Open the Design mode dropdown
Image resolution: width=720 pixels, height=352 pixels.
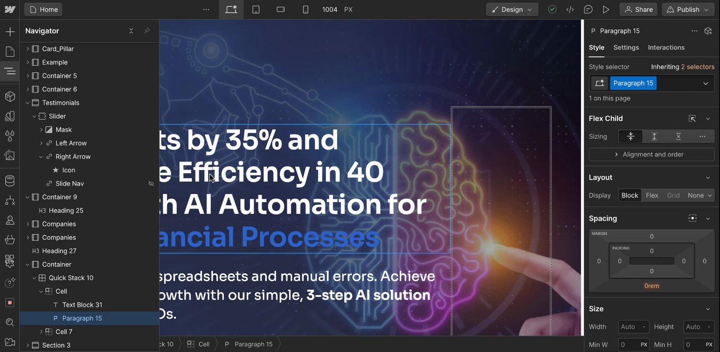512,9
